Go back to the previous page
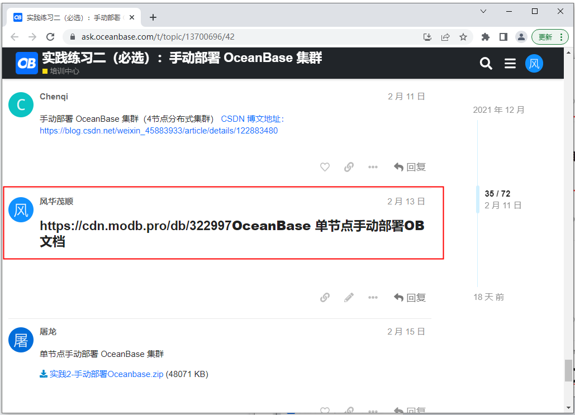Viewport: 575px width, 415px height. 15,37
